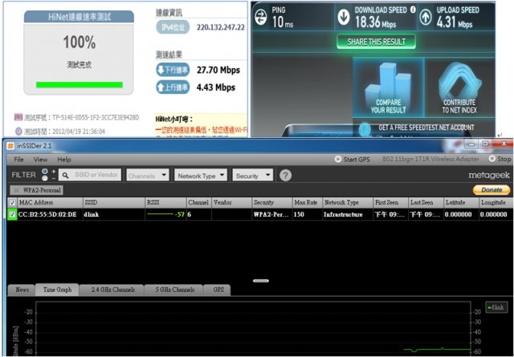Click the HiNet test serial number icon
This screenshot has width=514, height=357.
(x=18, y=117)
